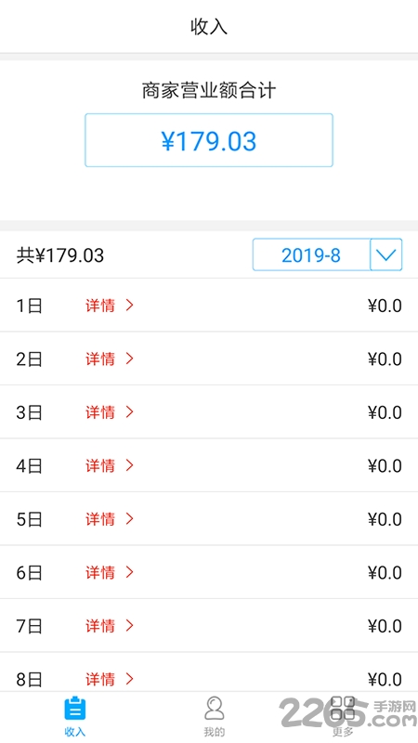The height and width of the screenshot is (743, 418).
Task: Tap the chevron beside 6日 详情
Action: pos(129,573)
